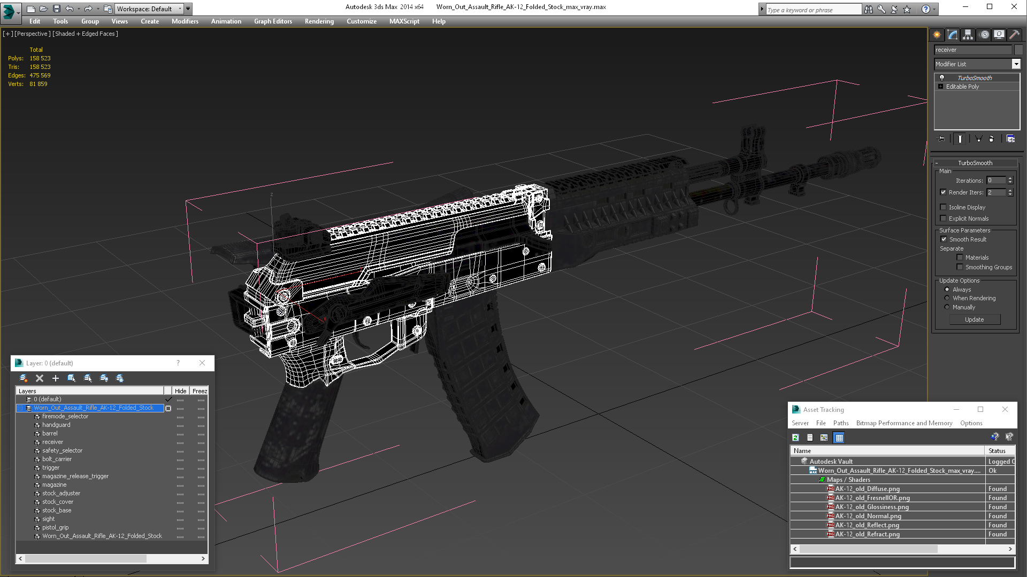The image size is (1027, 577).
Task: Open the Undo history dropdown arrow
Action: coord(79,9)
